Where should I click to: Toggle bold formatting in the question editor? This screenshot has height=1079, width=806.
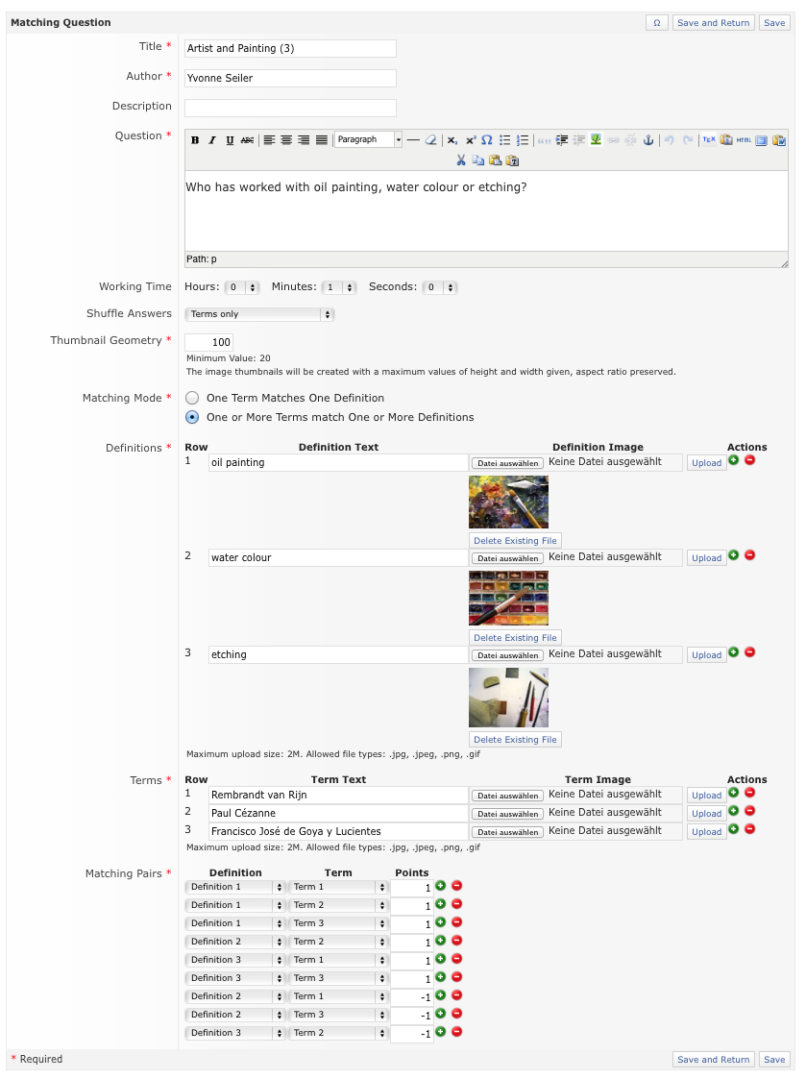coord(195,140)
